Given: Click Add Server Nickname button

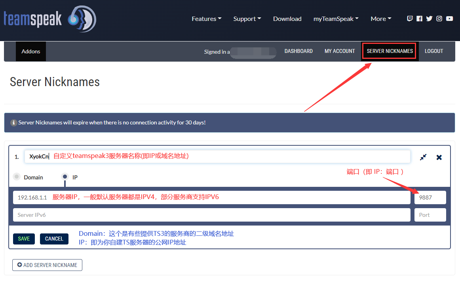Looking at the screenshot, I should (47, 265).
